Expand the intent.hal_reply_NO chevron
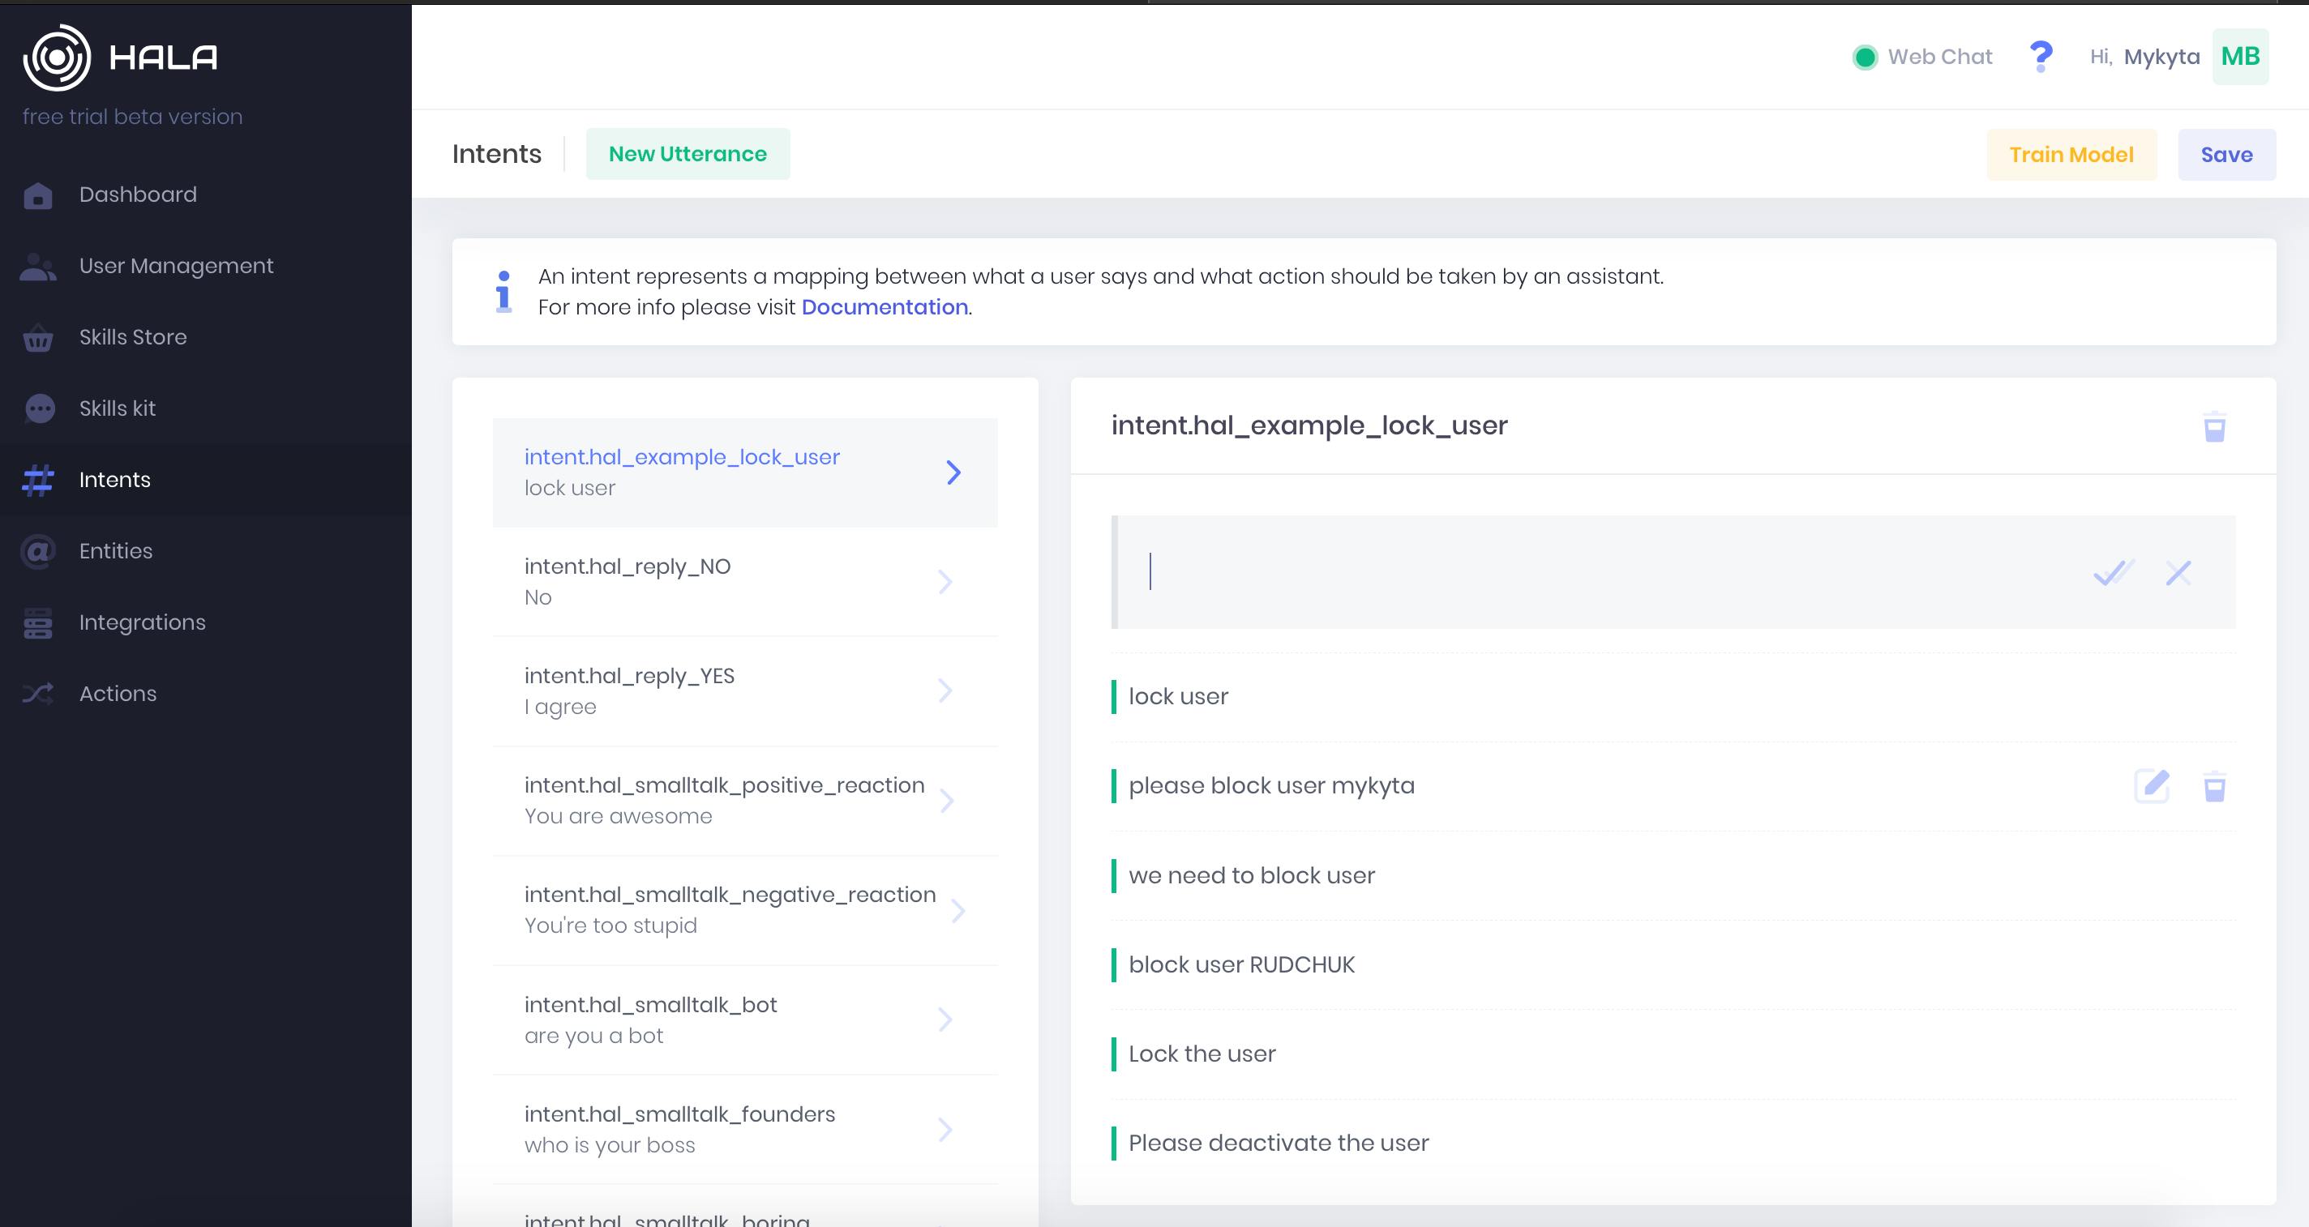 click(x=945, y=582)
